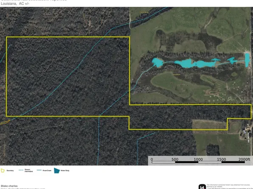Viewport: 253px width, 189px height.
Task: Click the 'Blake charles' name text
Action: (9, 186)
